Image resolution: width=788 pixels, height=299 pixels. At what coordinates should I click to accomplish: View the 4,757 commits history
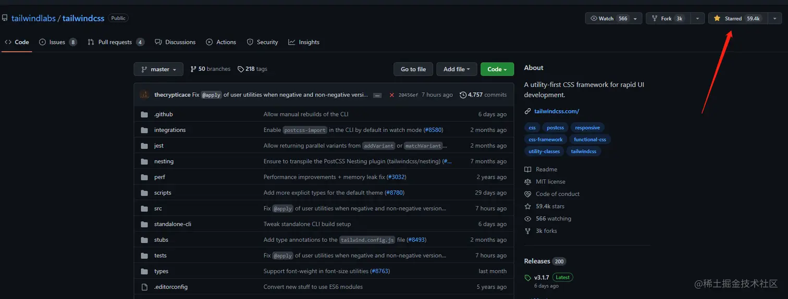tap(483, 95)
